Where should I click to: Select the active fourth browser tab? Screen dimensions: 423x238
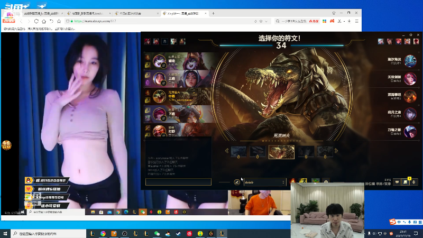click(185, 13)
